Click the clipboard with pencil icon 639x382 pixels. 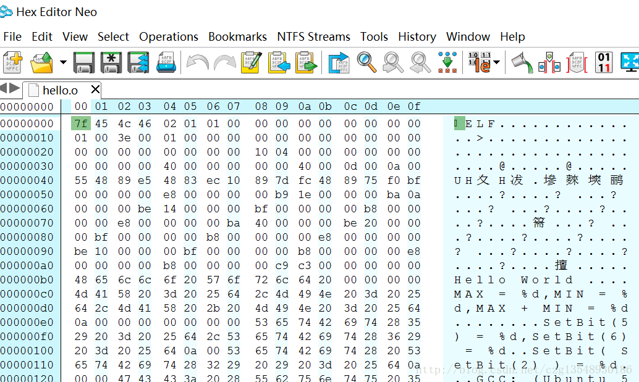point(252,63)
